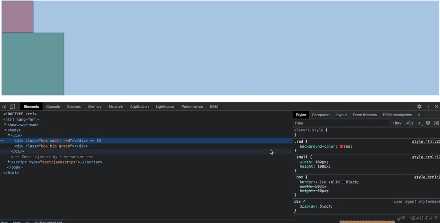This screenshot has height=223, width=440.
Task: Switch to the Layout pane tab
Action: [x=341, y=115]
